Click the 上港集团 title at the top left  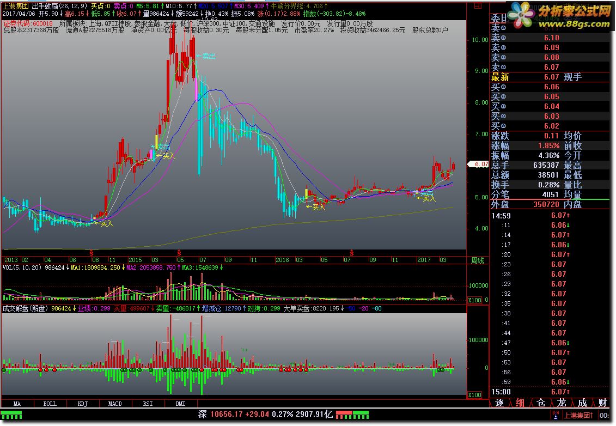[16, 6]
